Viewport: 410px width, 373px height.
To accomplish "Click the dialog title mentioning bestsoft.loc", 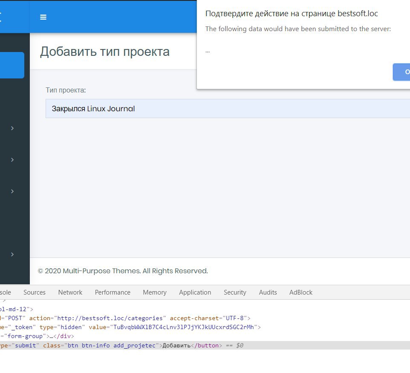I will 292,14.
